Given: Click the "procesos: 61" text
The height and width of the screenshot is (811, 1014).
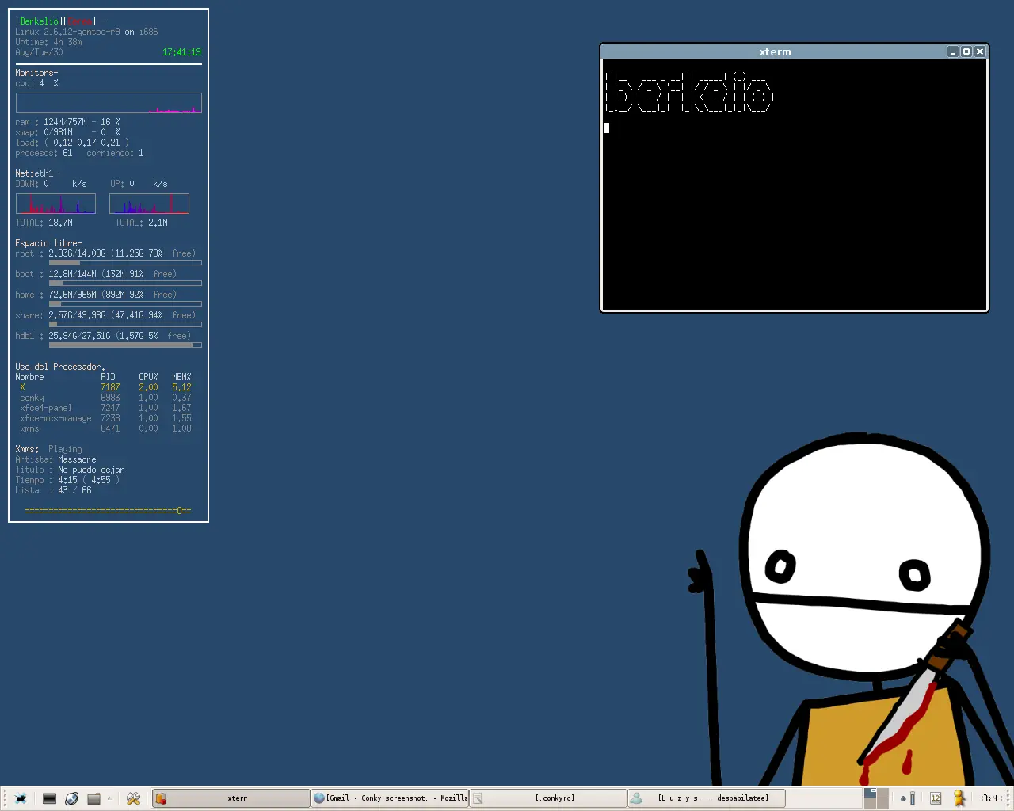Looking at the screenshot, I should click(44, 153).
